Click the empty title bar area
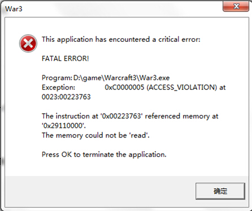This screenshot has height=211, width=252. 123,8
